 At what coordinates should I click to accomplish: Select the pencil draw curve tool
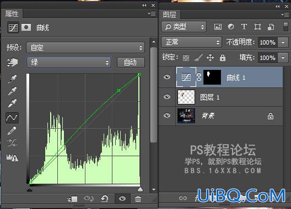(12, 131)
